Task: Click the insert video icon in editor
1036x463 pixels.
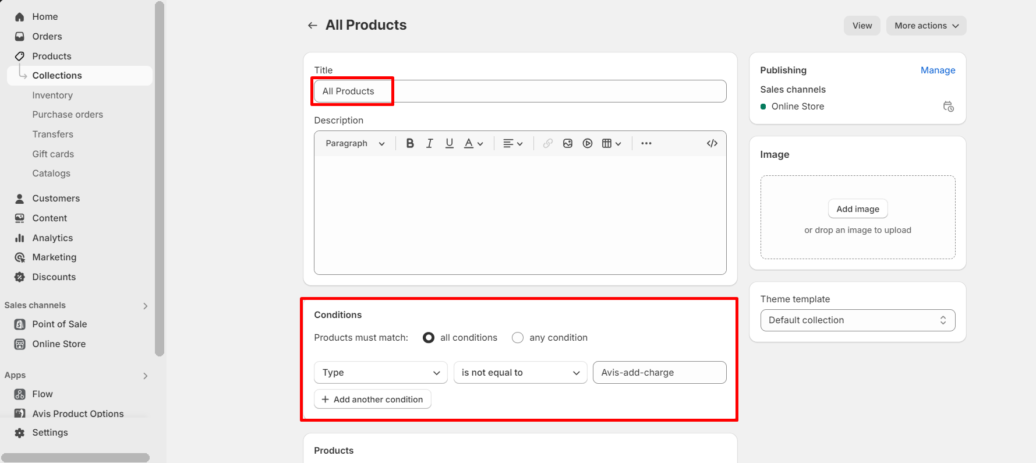Action: 588,143
